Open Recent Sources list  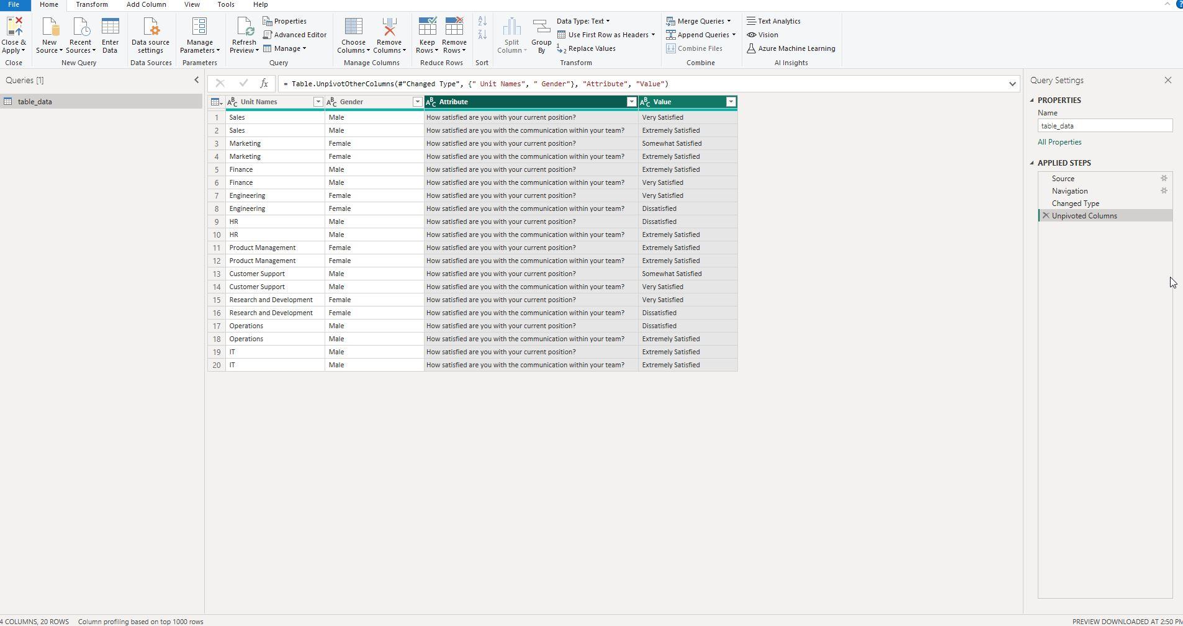pos(81,35)
